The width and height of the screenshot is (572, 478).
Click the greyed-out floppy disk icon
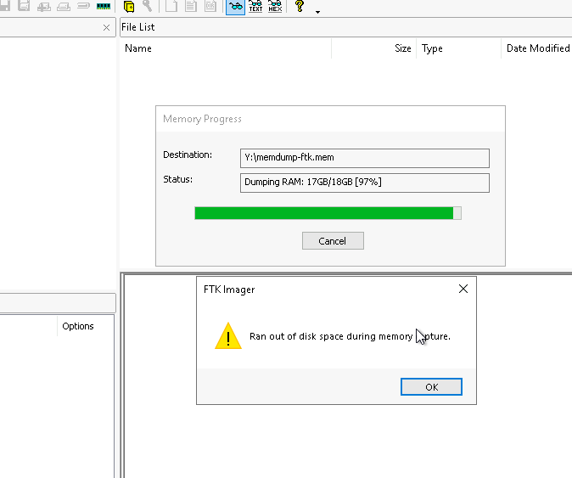point(5,7)
